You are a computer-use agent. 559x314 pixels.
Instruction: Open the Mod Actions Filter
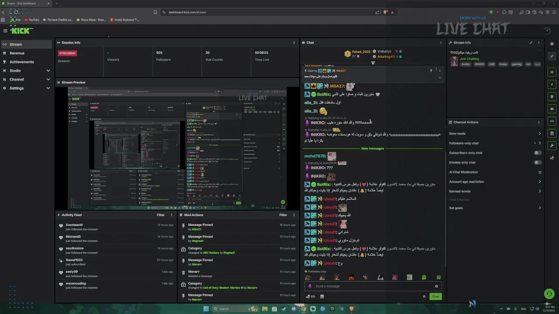[283, 215]
